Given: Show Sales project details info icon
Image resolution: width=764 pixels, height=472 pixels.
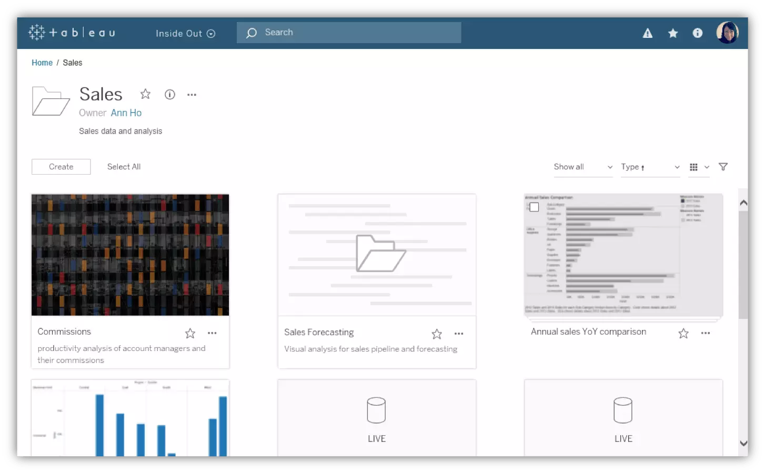Looking at the screenshot, I should coord(169,94).
